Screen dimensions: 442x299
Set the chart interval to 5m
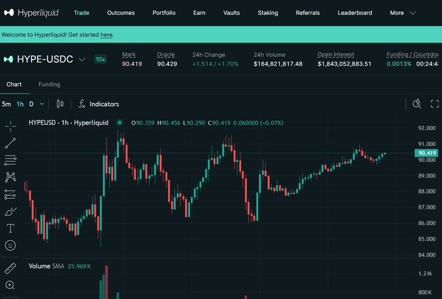click(x=6, y=104)
